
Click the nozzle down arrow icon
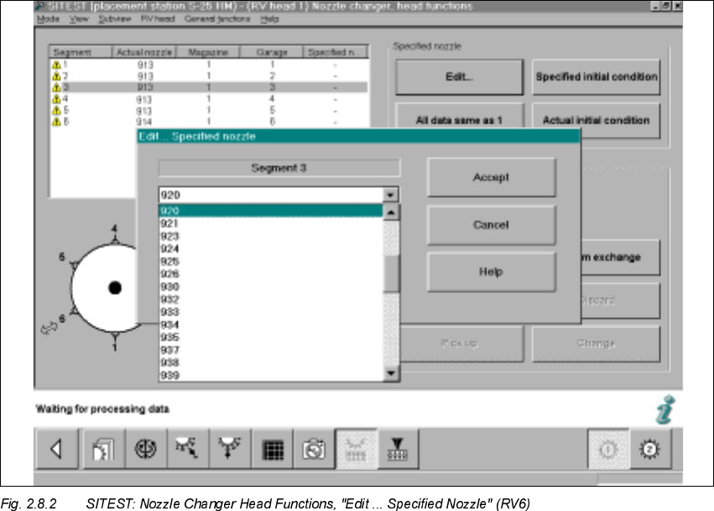tap(230, 449)
